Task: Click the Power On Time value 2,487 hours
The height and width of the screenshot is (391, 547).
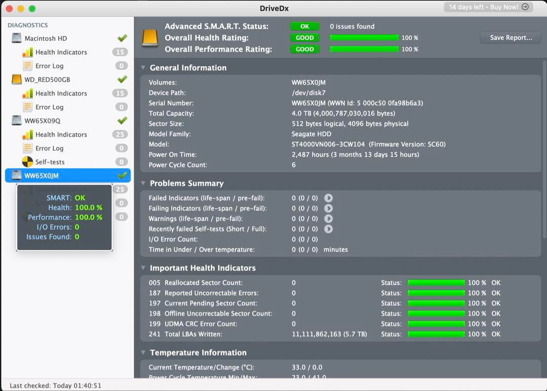Action: point(356,154)
